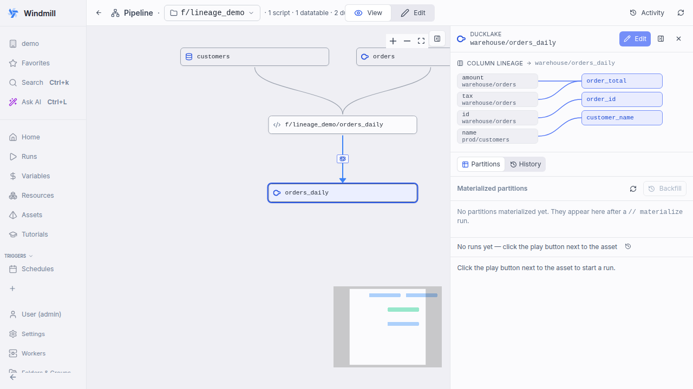693x389 pixels.
Task: Click the fit view fullscreen icon
Action: [x=421, y=41]
